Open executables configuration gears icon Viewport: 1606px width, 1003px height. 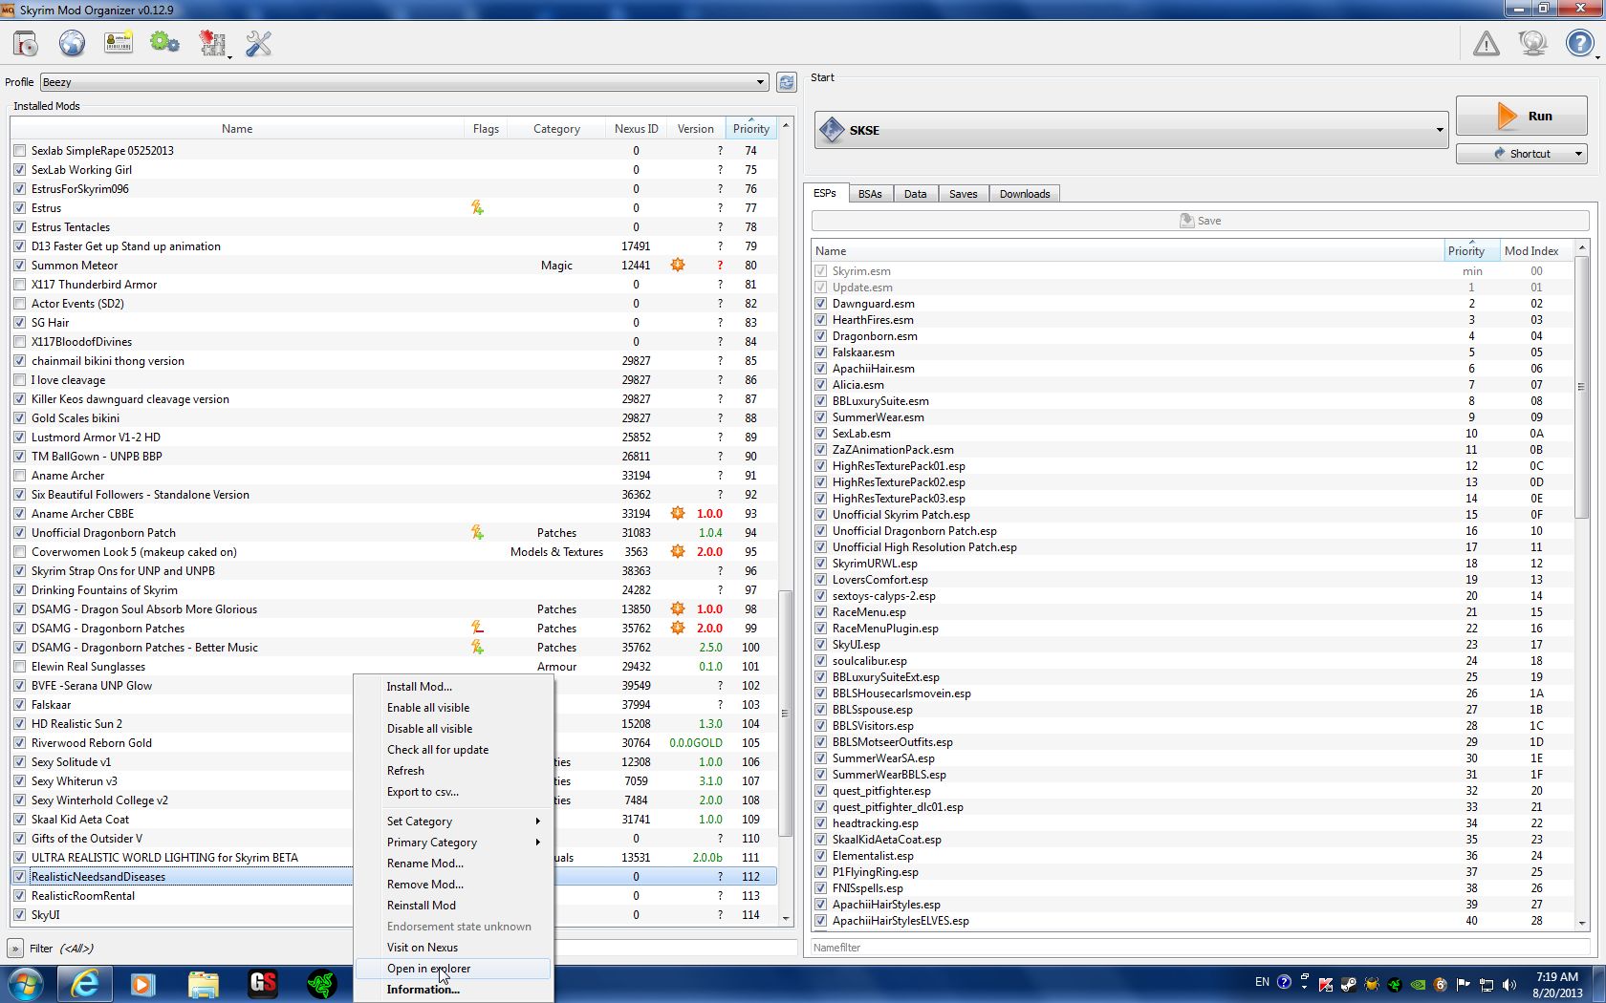[164, 44]
